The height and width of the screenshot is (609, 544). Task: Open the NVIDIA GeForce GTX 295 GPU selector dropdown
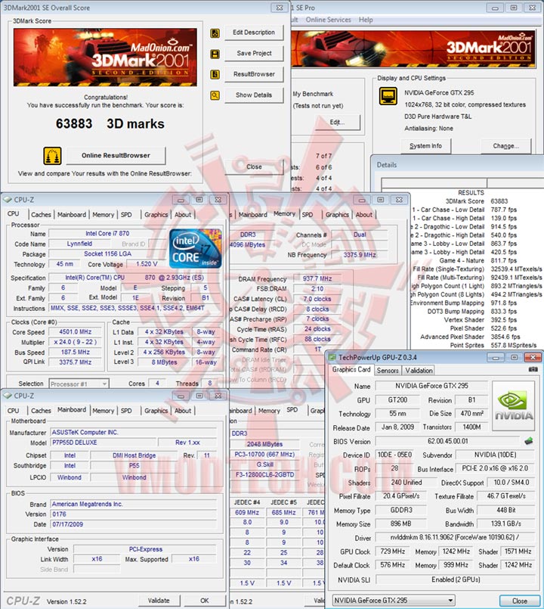[x=394, y=601]
